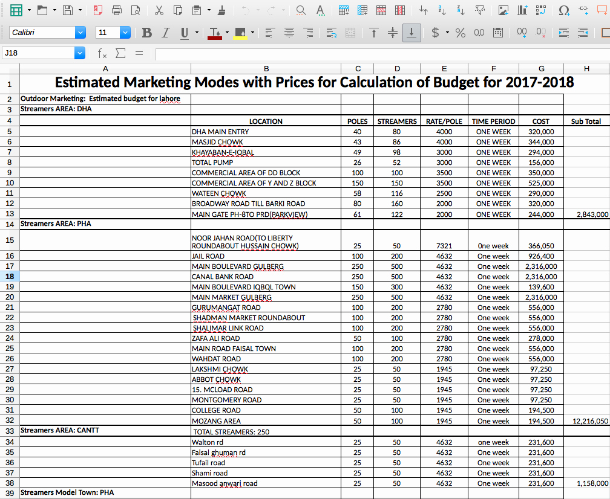Click the Save floppy disk icon
The height and width of the screenshot is (499, 610).
[68, 10]
